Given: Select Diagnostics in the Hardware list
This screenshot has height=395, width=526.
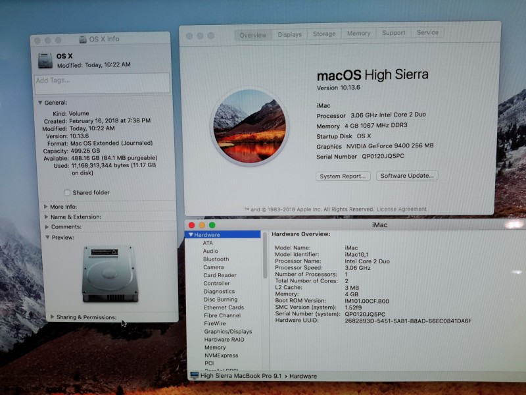Looking at the screenshot, I should [x=219, y=291].
